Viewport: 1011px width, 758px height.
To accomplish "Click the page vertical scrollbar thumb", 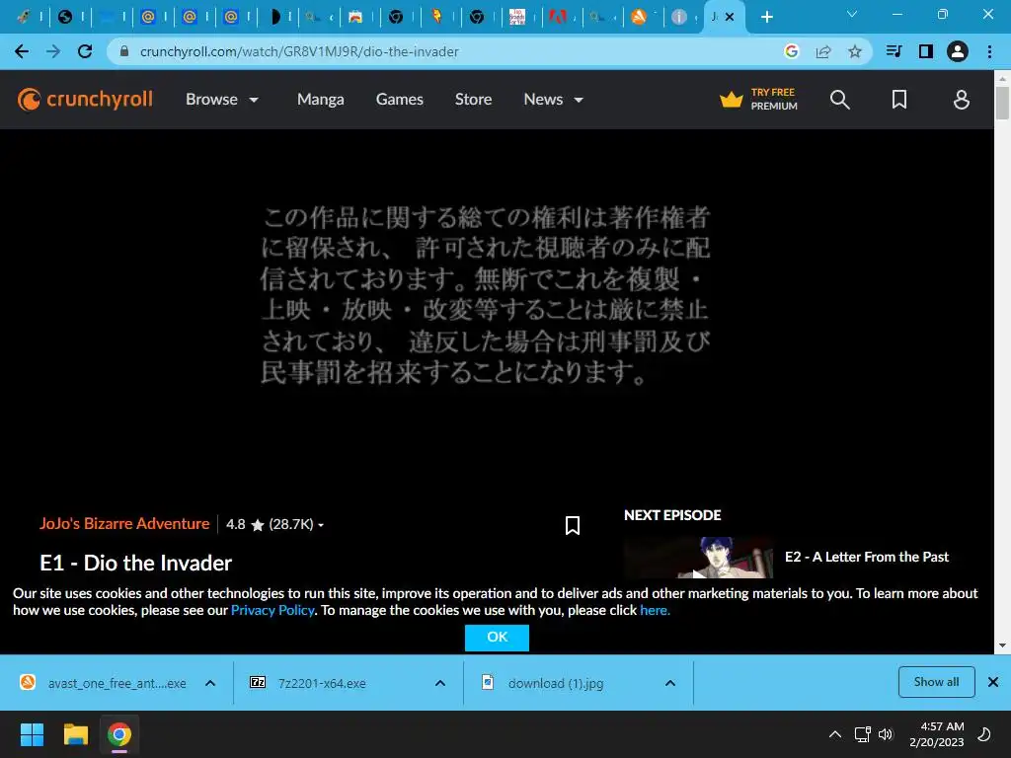I will coord(1002,103).
